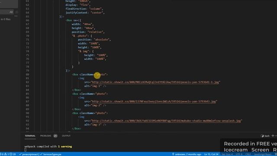The width and height of the screenshot is (277, 156).
Task: Click the javascriptreact checkmark status item
Action: 29,154
